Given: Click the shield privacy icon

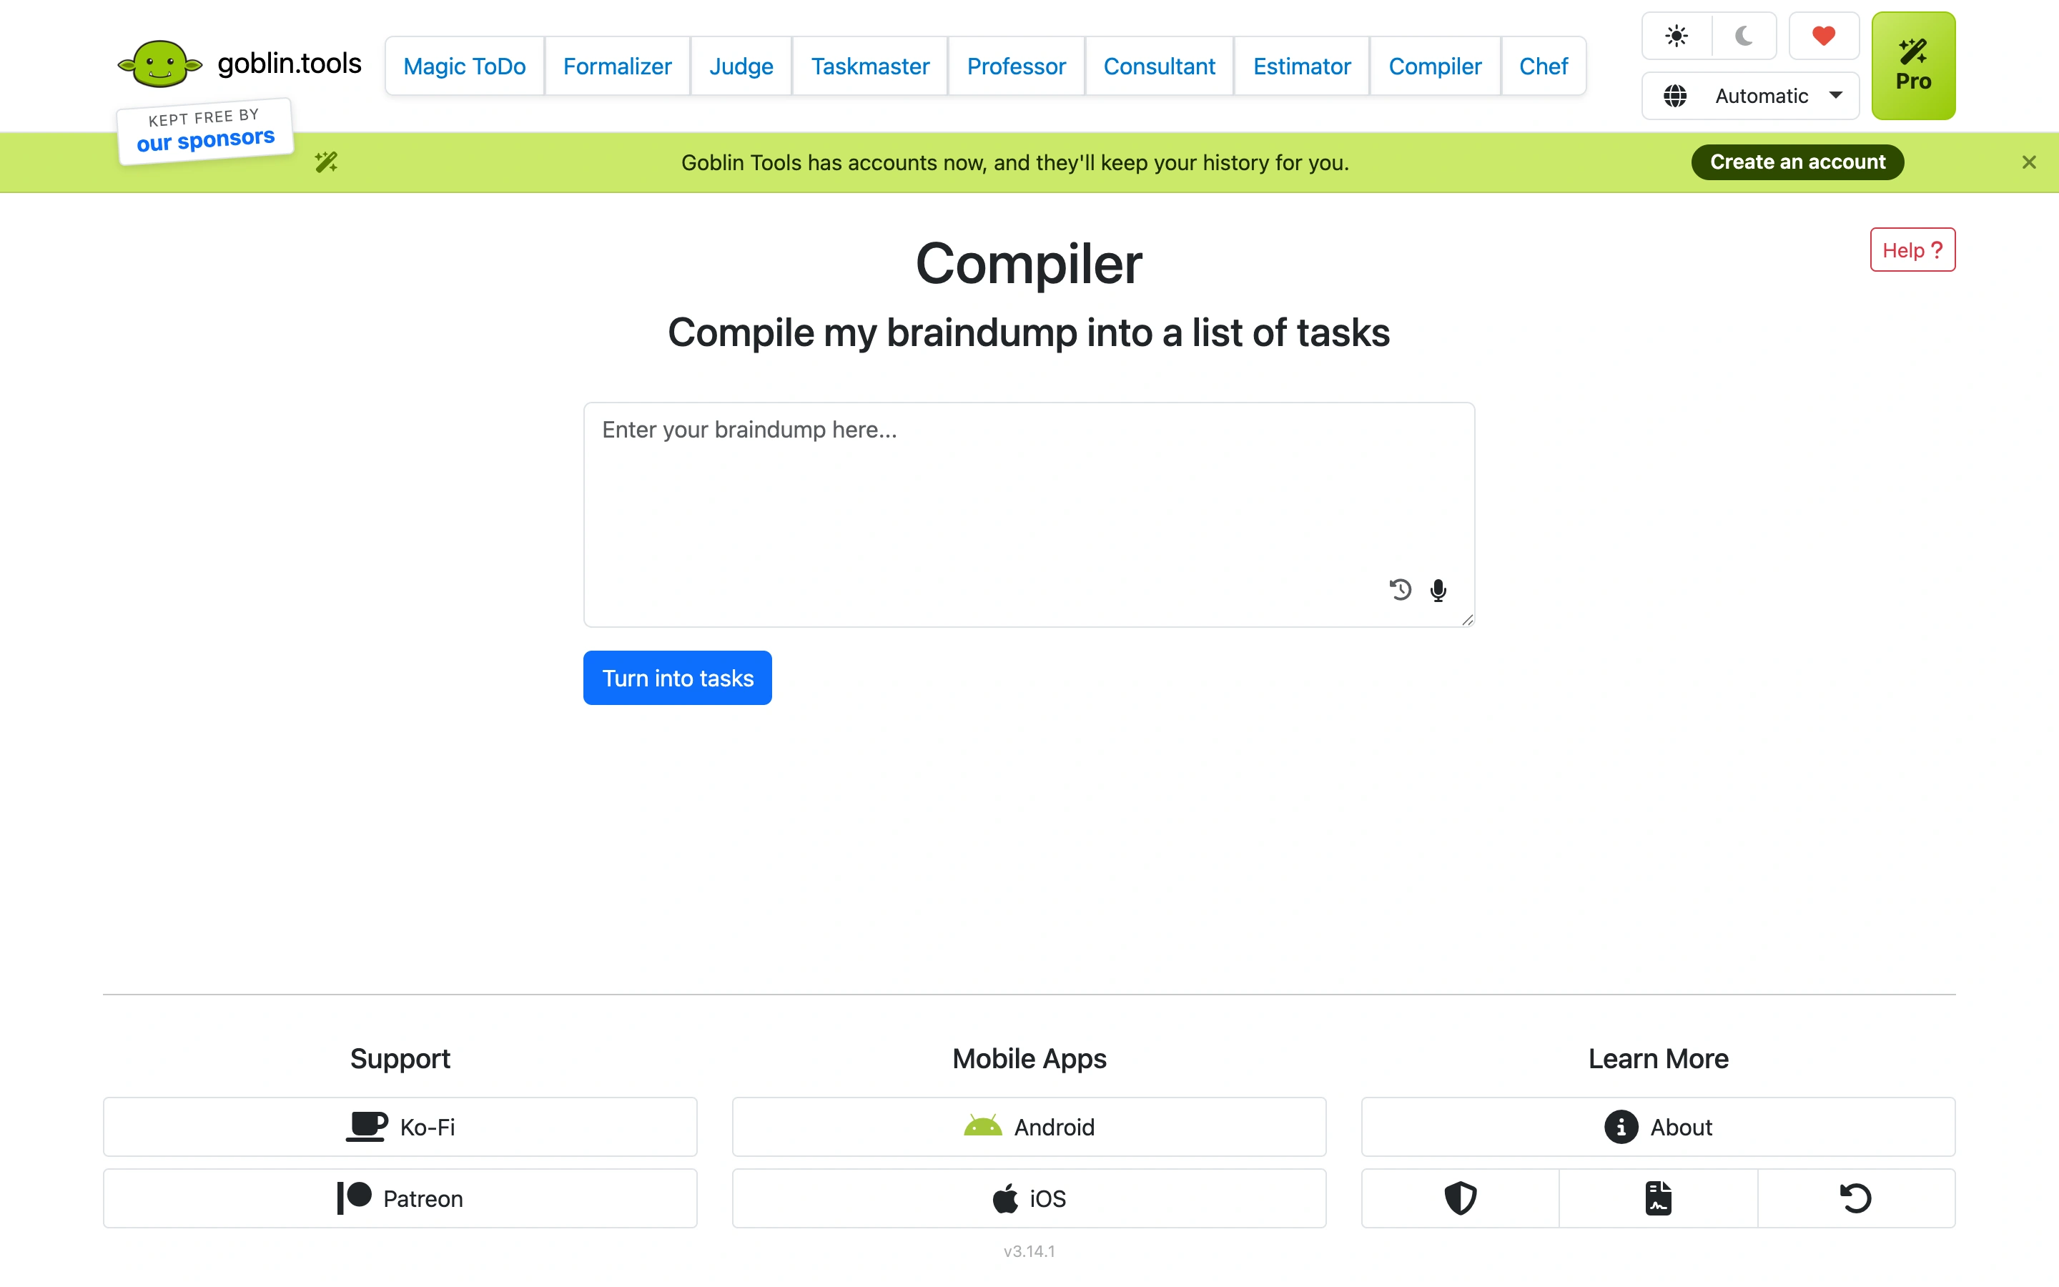Looking at the screenshot, I should pyautogui.click(x=1460, y=1198).
